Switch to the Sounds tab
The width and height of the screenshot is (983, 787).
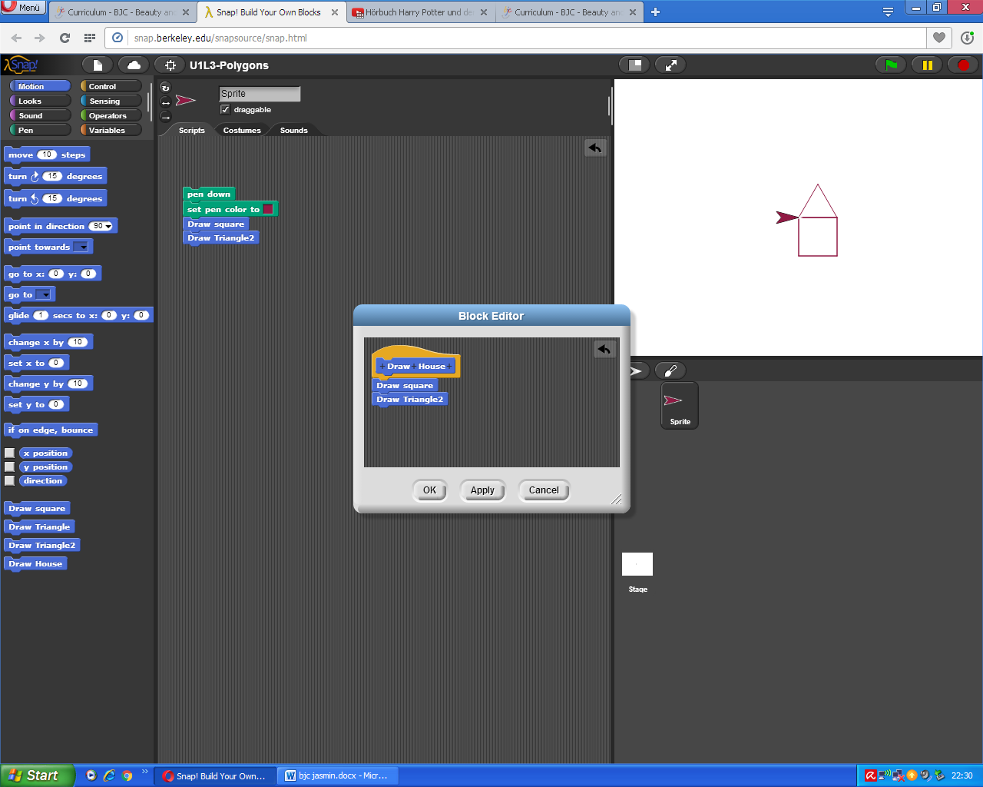coord(293,130)
